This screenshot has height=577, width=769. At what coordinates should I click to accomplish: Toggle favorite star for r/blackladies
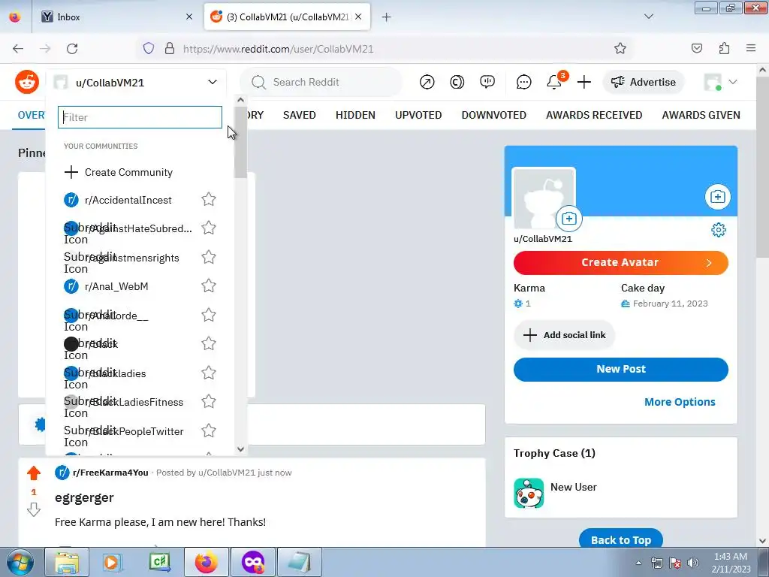pyautogui.click(x=209, y=373)
